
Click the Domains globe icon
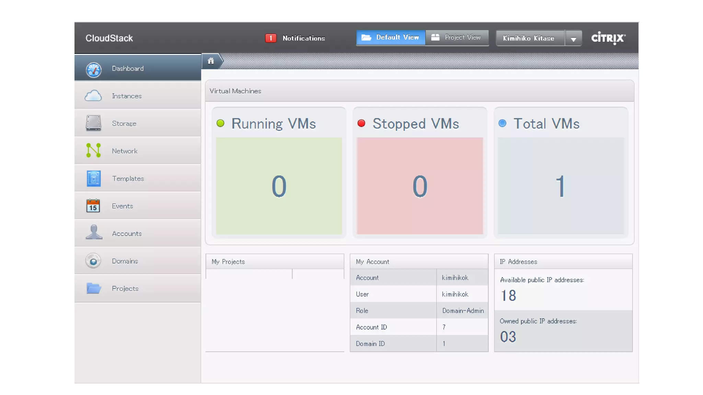coord(93,261)
